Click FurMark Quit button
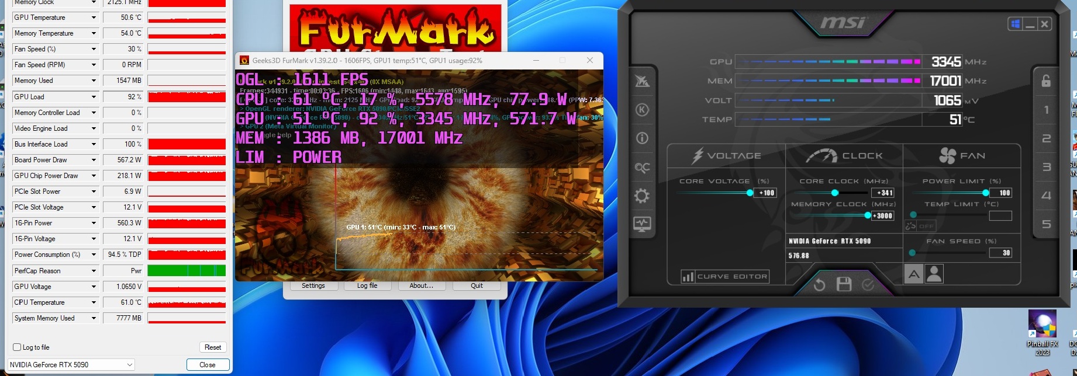This screenshot has height=376, width=1077. (x=477, y=286)
